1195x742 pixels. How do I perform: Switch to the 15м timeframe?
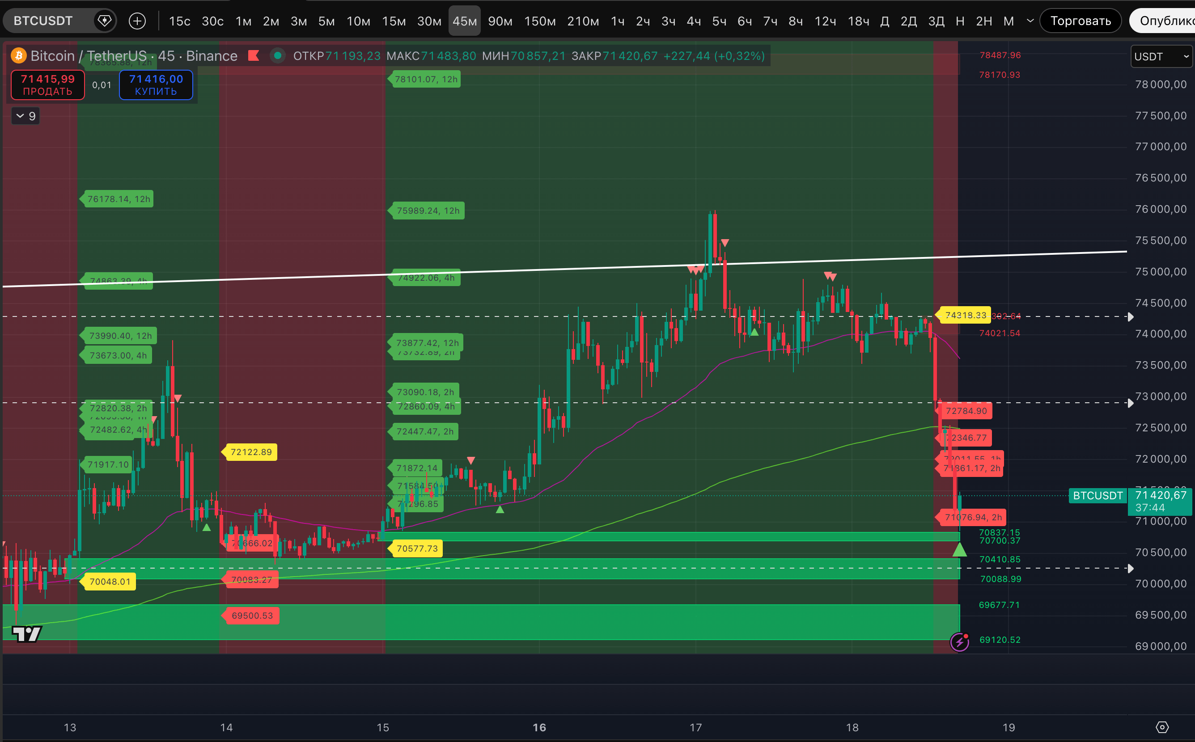tap(394, 21)
